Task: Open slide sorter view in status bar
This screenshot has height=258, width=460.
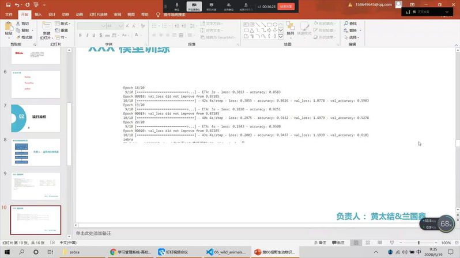Action: click(368, 243)
